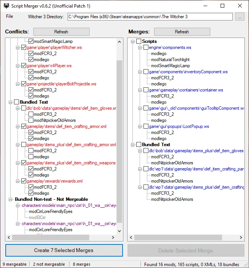Collapse the playerWitcher.ws conflict node
This screenshot has height=268, width=249.
[17, 47]
